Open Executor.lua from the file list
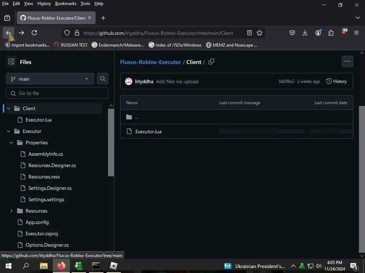365x273 pixels. pyautogui.click(x=148, y=132)
